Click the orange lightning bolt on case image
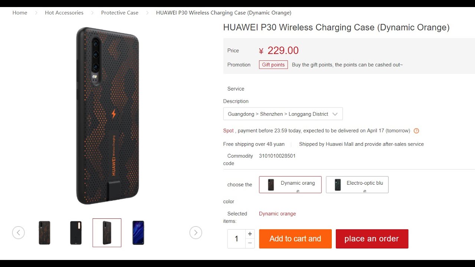The height and width of the screenshot is (267, 475). [x=114, y=113]
